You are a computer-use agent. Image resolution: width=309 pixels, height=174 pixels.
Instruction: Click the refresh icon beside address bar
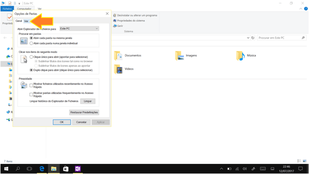(x=253, y=38)
